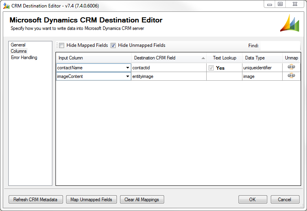Click Map Unmapped Fields button
The image size is (307, 211).
coord(91,200)
